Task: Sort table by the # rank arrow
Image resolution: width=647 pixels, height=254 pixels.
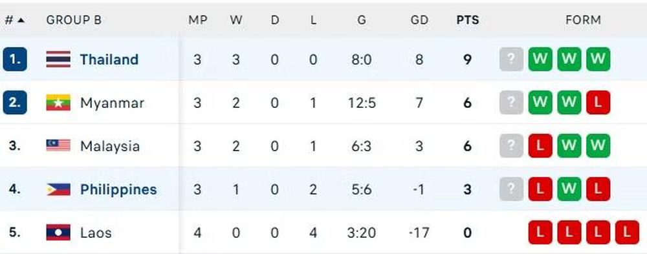Action: click(x=21, y=20)
